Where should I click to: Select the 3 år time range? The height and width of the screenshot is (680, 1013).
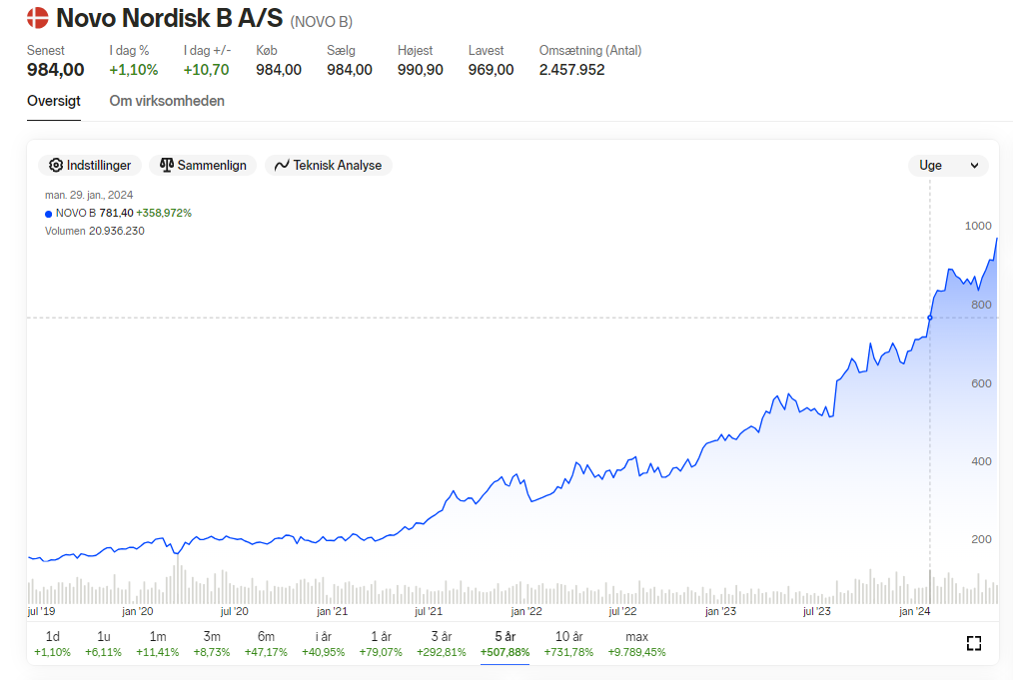click(442, 644)
